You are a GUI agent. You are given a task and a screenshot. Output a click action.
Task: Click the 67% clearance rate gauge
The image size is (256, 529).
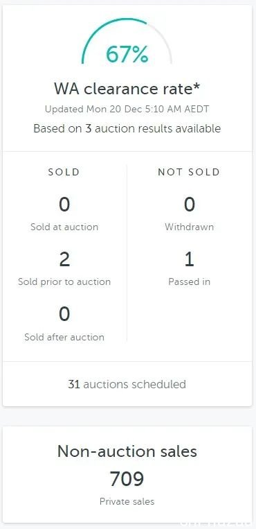pyautogui.click(x=127, y=42)
